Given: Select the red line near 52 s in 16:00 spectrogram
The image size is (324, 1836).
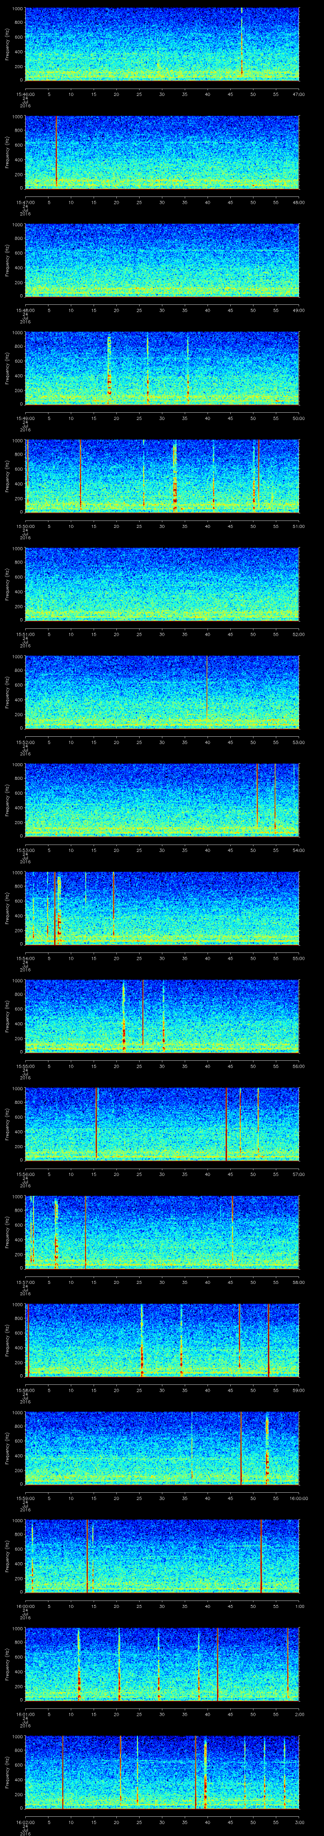Looking at the screenshot, I should pyautogui.click(x=261, y=1556).
